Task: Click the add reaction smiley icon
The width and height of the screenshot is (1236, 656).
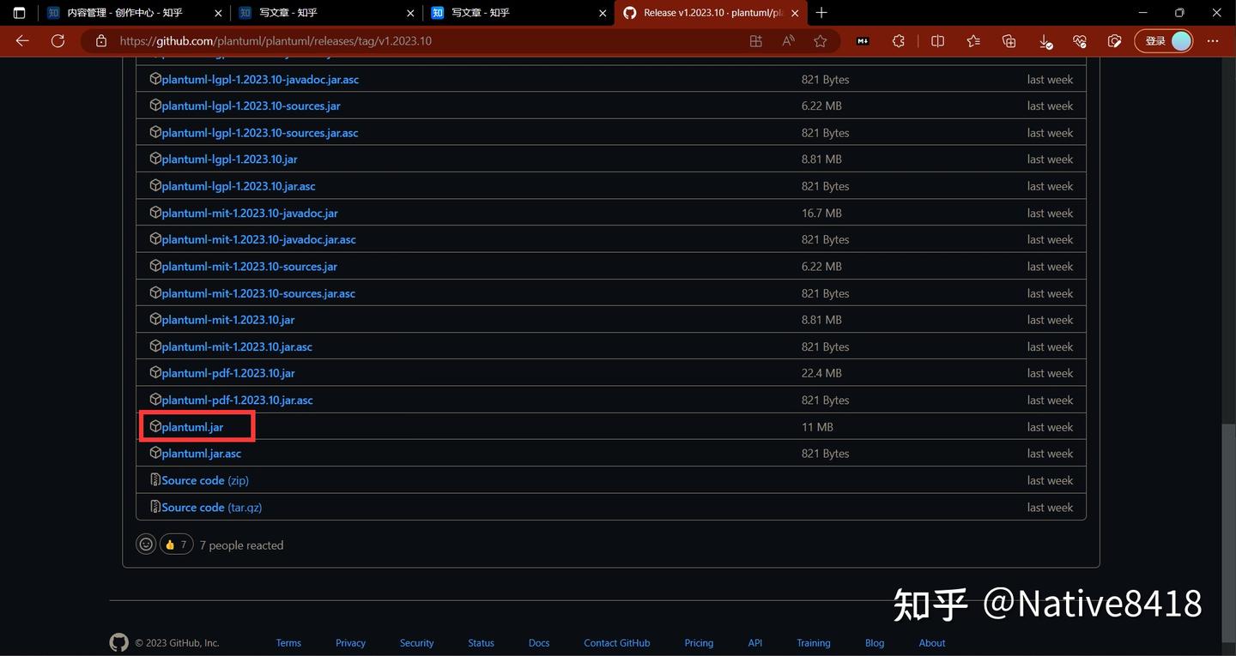Action: pyautogui.click(x=146, y=543)
